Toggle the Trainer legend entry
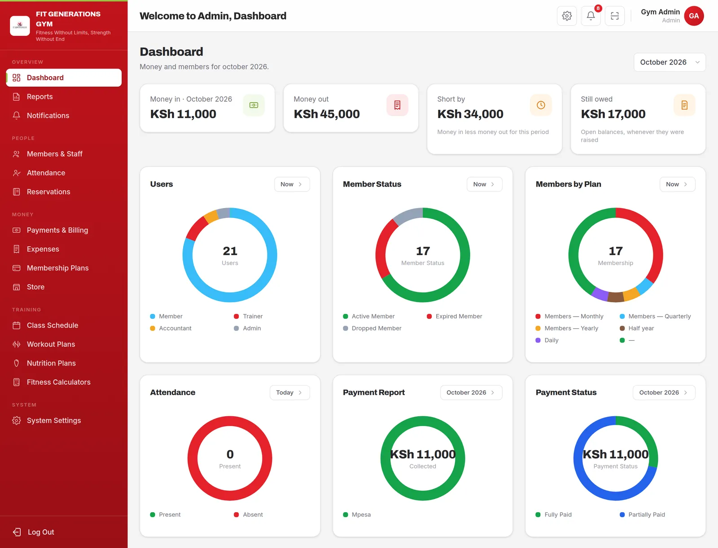 pos(248,316)
